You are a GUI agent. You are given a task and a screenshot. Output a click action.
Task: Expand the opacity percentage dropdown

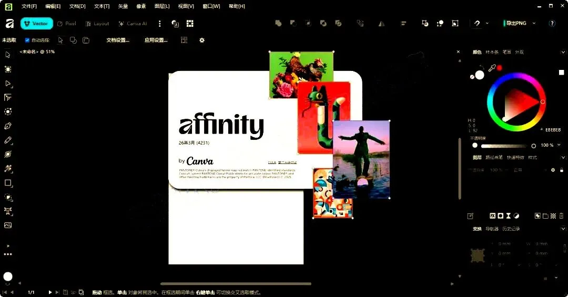[x=559, y=145]
